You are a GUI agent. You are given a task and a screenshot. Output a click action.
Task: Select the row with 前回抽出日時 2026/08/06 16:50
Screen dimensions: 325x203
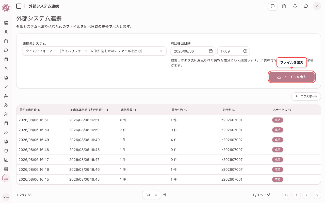click(169, 130)
